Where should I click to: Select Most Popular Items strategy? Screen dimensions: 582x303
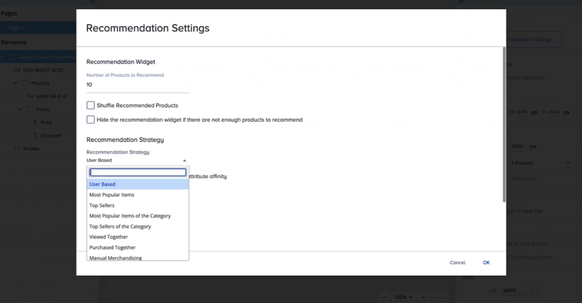112,195
